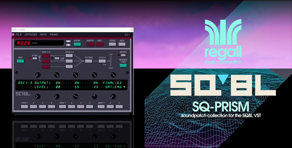Step to previous patch with down arrow
This screenshot has width=292, height=148.
tap(68, 45)
